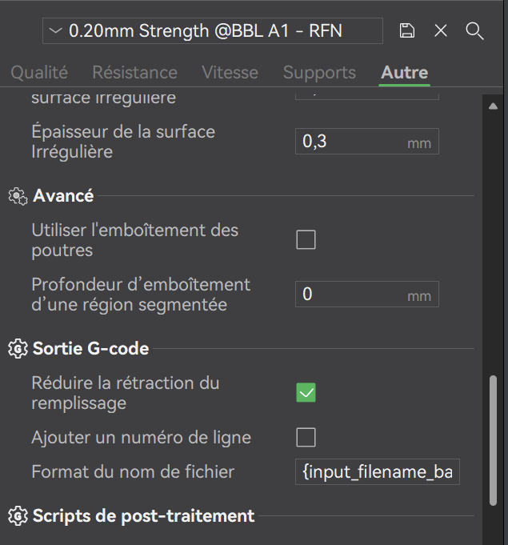Edit the Format du nom de fichier field
Viewport: 508px width, 545px height.
[377, 472]
